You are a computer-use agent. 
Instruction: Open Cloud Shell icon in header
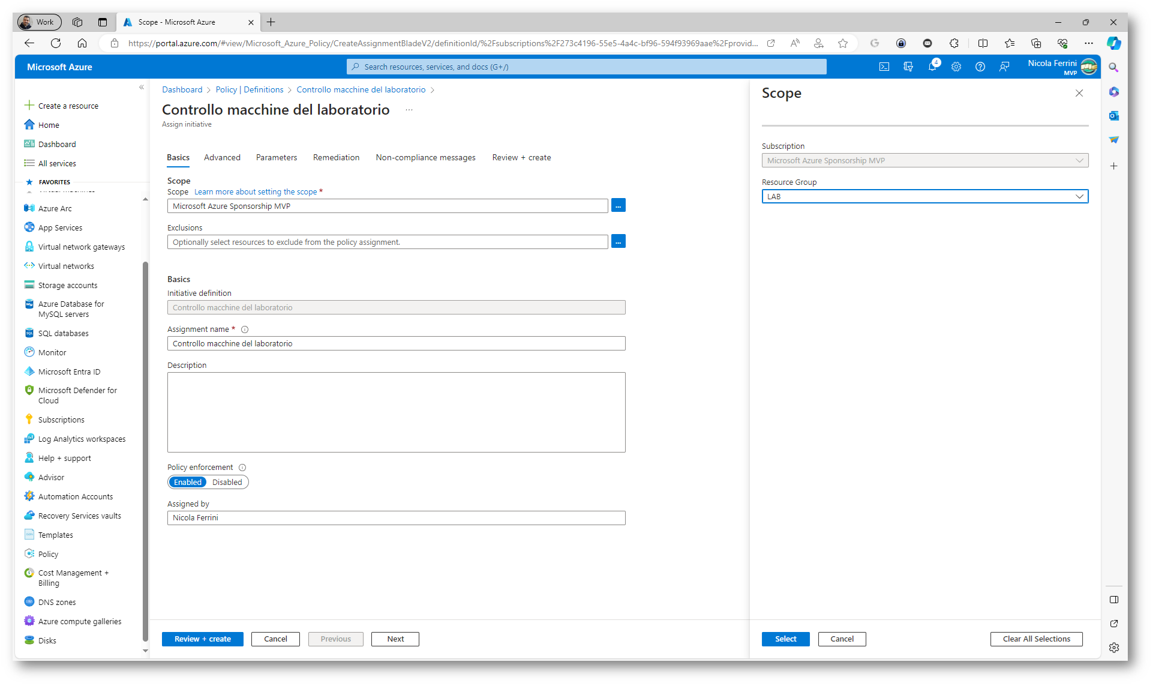coord(884,67)
